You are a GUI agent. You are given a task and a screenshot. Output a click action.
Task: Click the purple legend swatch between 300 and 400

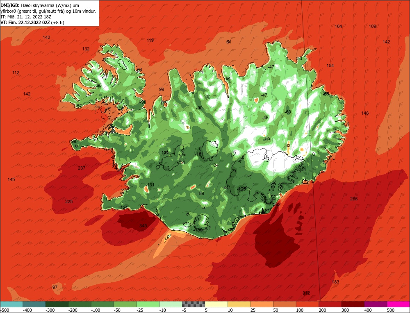click(x=376, y=304)
